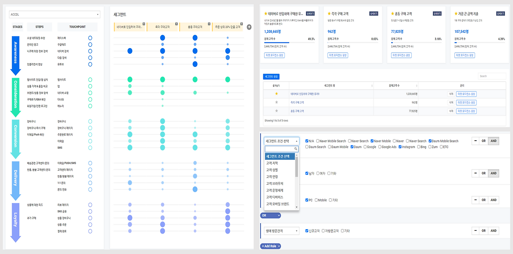Click the search magnifier in the condition dropdown

pyautogui.click(x=296, y=149)
